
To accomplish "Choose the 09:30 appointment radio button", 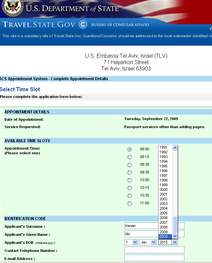I will 130,172.
